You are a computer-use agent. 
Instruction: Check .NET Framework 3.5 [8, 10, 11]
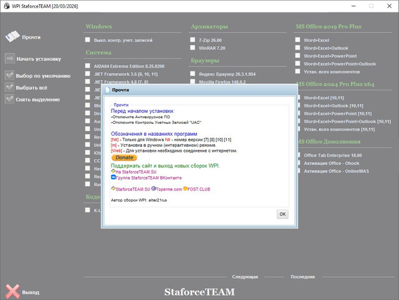coord(87,73)
